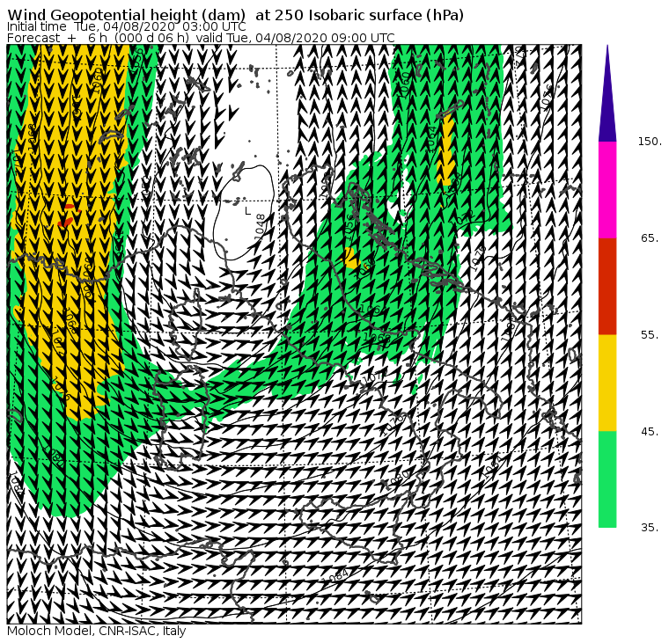Click the legend value label 150.
This screenshot has width=669, height=643.
(650, 142)
